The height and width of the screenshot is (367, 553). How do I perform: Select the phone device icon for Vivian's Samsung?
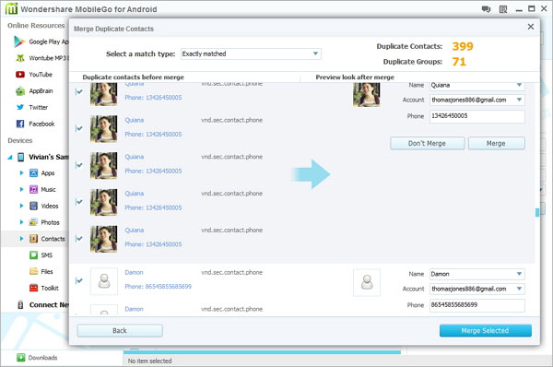pos(21,157)
